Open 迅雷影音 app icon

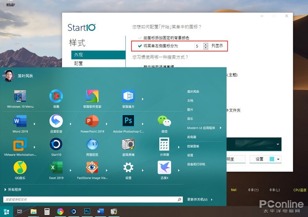(56, 121)
